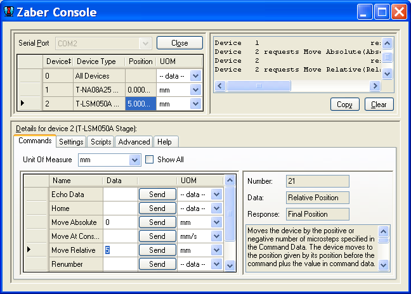Open the Serial Port COM2 dropdown

pos(146,43)
